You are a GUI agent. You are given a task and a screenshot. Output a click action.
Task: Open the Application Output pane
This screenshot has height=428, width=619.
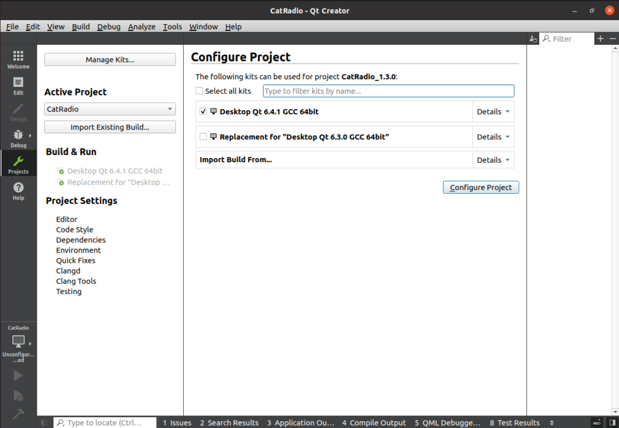tap(300, 423)
